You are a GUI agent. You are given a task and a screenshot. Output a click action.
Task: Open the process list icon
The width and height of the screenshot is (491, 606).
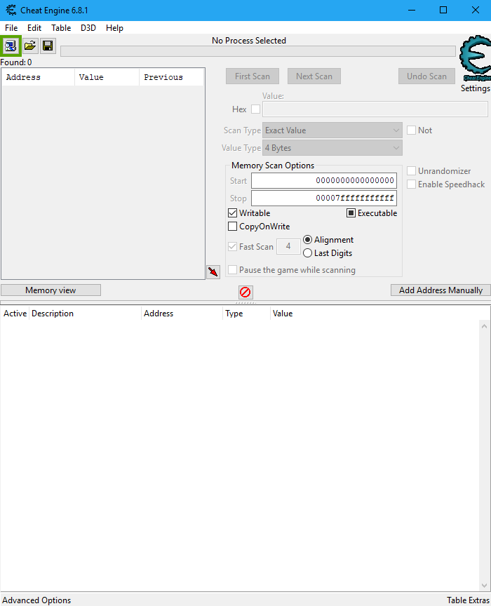click(x=11, y=46)
